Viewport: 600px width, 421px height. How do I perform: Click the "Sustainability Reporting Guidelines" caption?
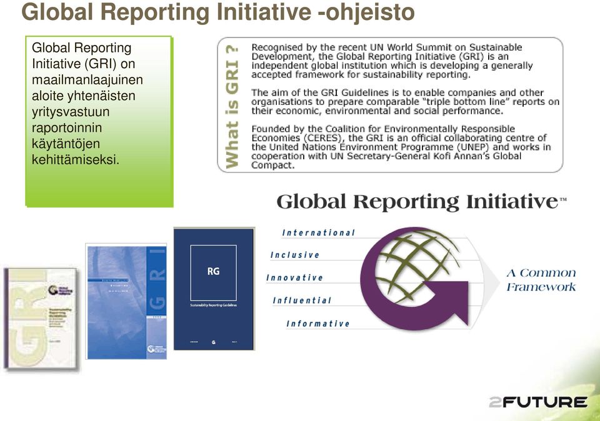(x=214, y=305)
